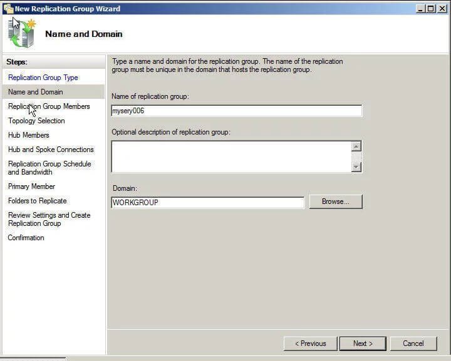The width and height of the screenshot is (451, 361).
Task: Click the description scrollbar up arrow
Action: click(356, 146)
